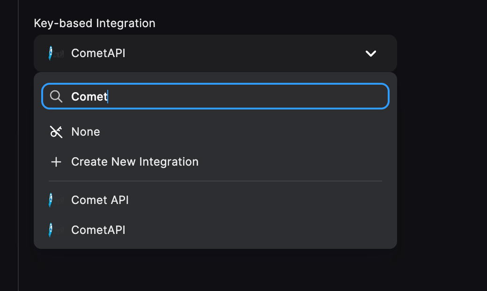Click the rocket logo beside the CometAPI option
The width and height of the screenshot is (487, 291).
pyautogui.click(x=56, y=230)
